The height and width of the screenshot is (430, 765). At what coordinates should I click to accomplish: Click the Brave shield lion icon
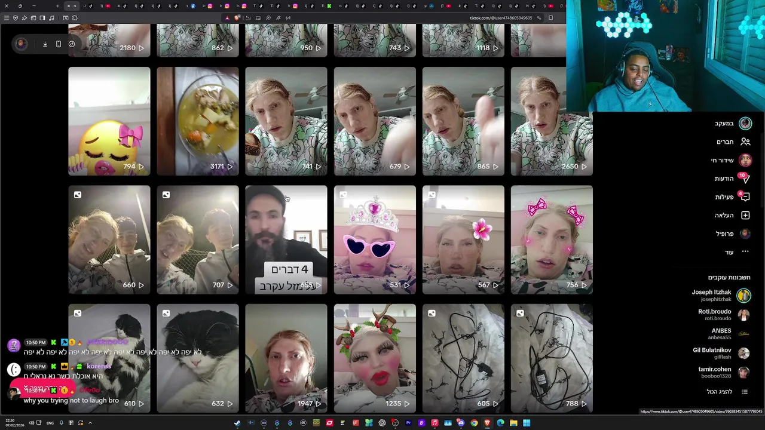237,18
